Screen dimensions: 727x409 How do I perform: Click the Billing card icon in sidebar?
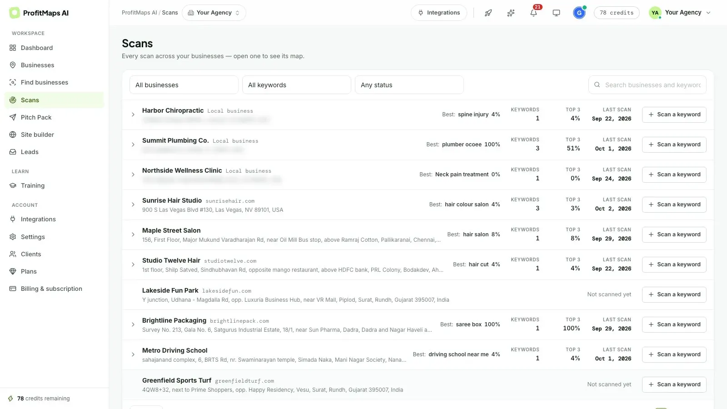pyautogui.click(x=13, y=289)
